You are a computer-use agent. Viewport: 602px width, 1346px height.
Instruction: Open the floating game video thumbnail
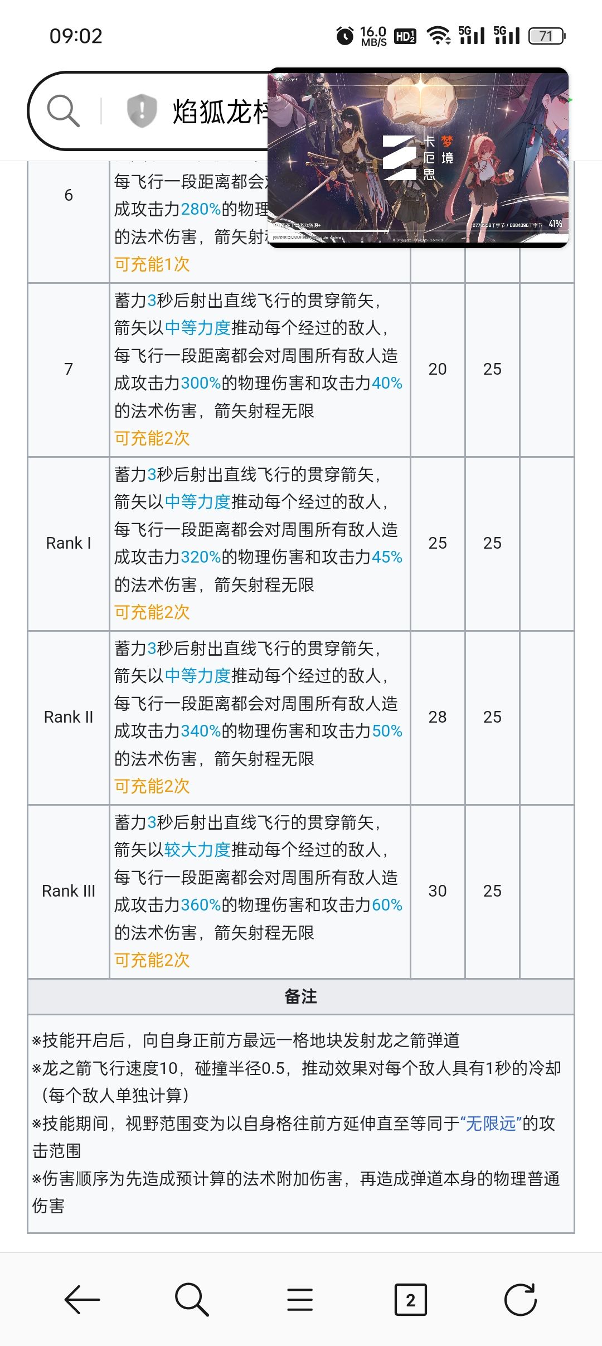pyautogui.click(x=418, y=158)
